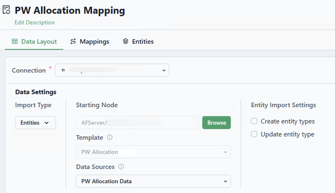Click the Mappings tab's route icon
This screenshot has width=335, height=193.
73,41
